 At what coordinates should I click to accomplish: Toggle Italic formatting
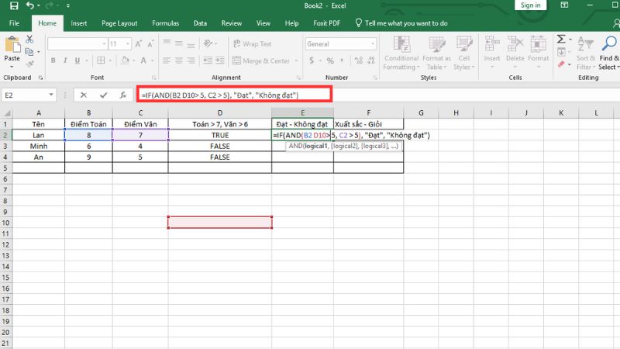tap(65, 60)
